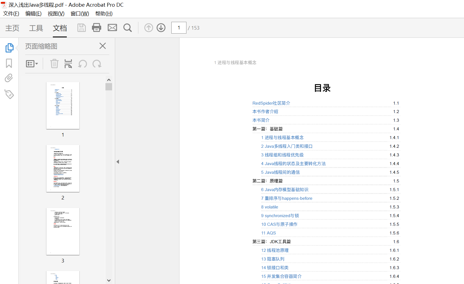Click section number 1.4.1
Image resolution: width=464 pixels, height=284 pixels.
(394, 138)
